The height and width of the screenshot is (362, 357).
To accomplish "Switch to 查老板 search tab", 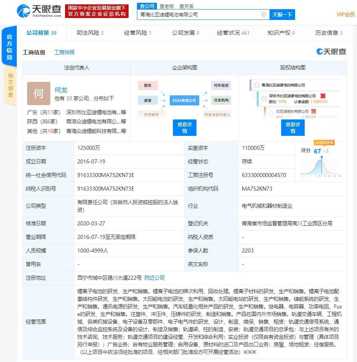I will [167, 6].
